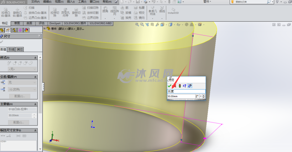
Task: Open the 参考几何体 reference geometry tool
Action: point(153,11)
